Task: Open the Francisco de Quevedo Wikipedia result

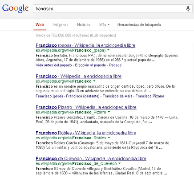Action: pyautogui.click(x=91, y=158)
